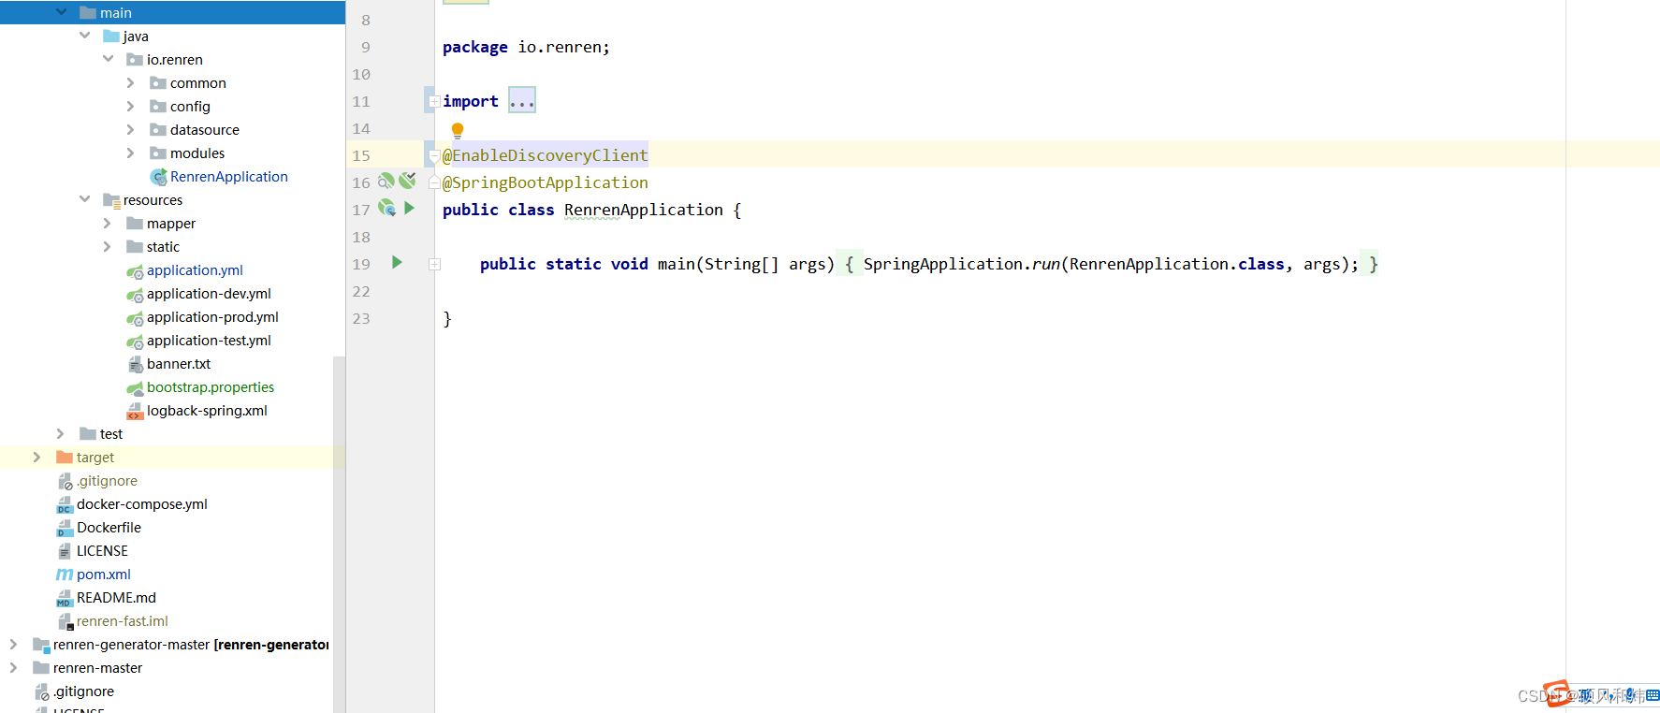Collapse the java folder chevron
1660x713 pixels.
tap(85, 36)
